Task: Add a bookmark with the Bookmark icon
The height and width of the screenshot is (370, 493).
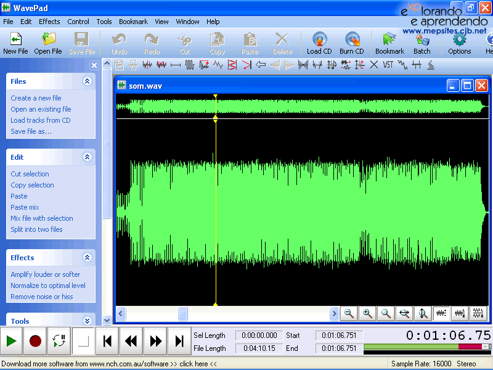Action: point(389,43)
